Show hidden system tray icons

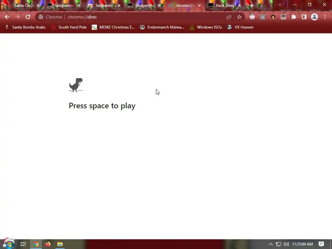tap(271, 244)
